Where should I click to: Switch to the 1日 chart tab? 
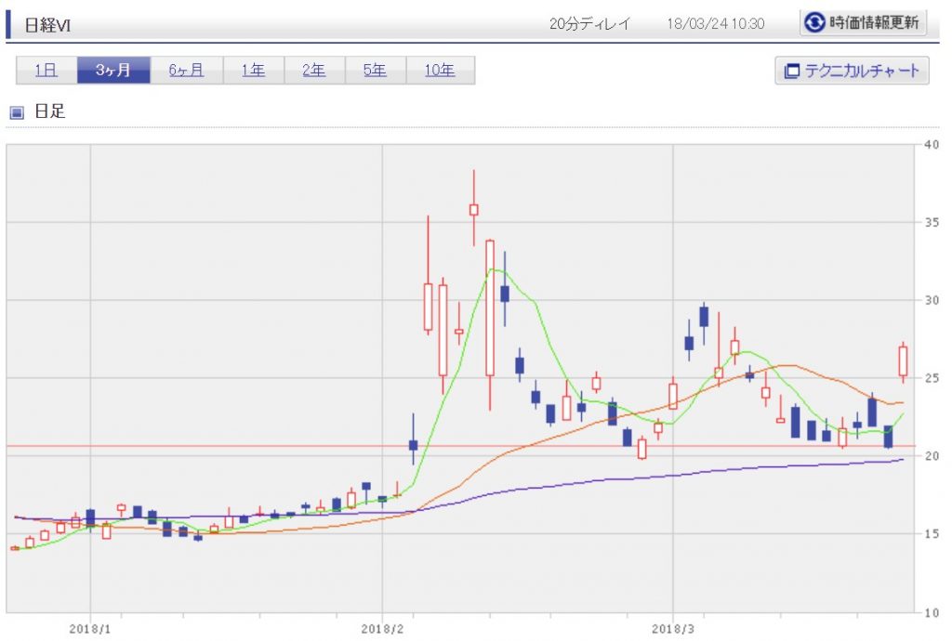46,71
